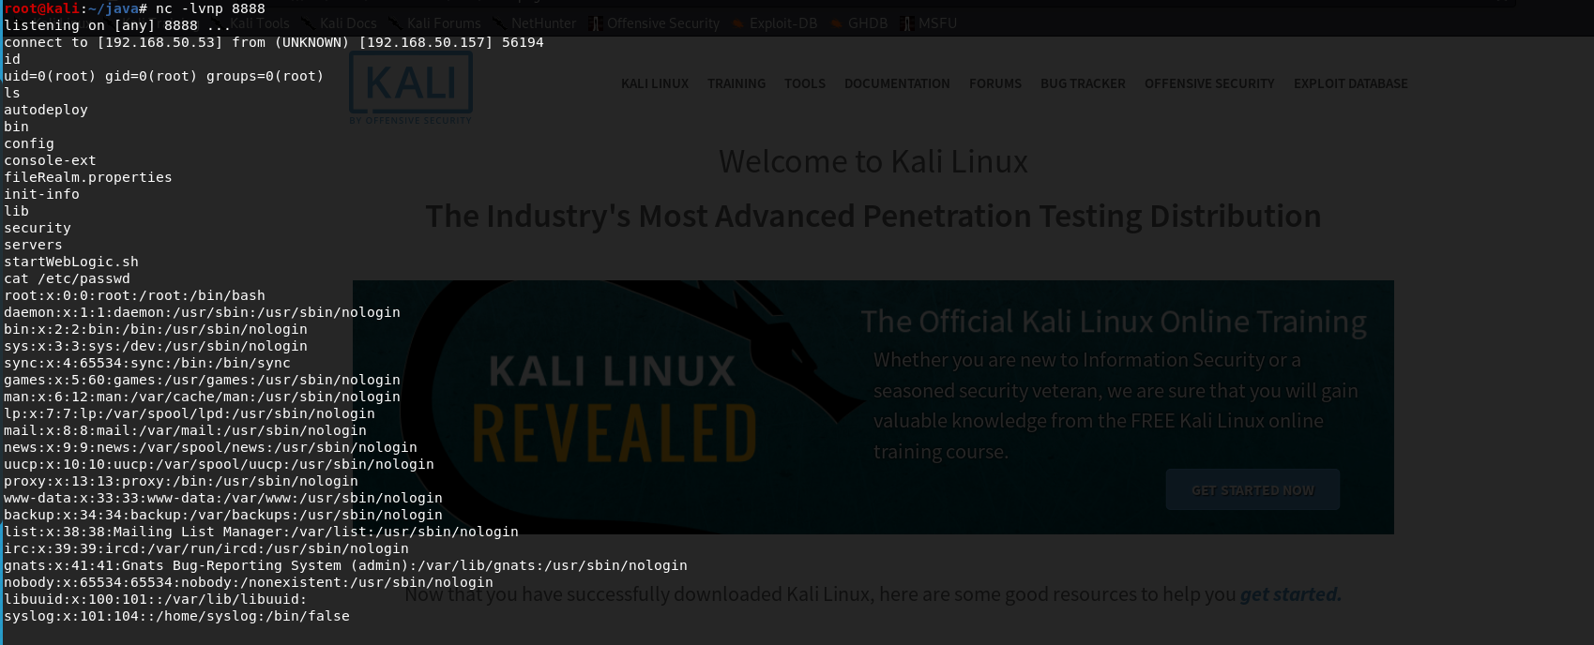Open MSFU bookmark
Viewport: 1594px width, 645px height.
[x=929, y=23]
